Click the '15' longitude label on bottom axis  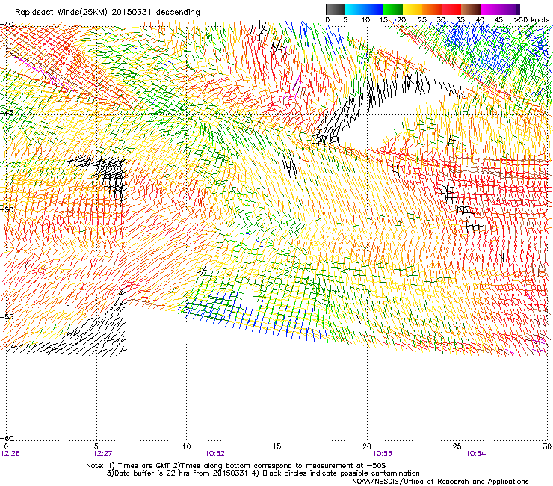click(276, 446)
